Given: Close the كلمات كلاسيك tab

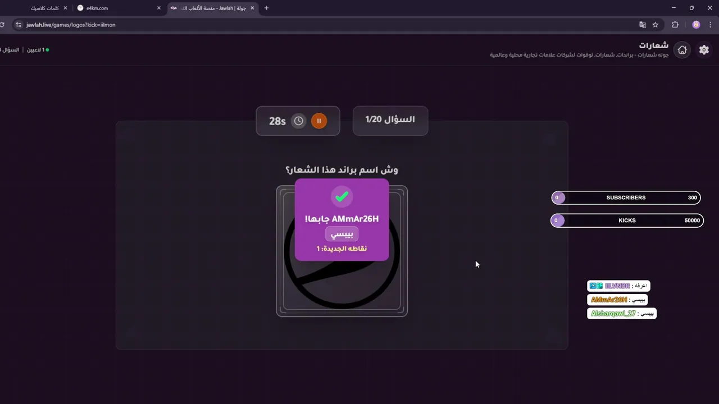Looking at the screenshot, I should (65, 8).
